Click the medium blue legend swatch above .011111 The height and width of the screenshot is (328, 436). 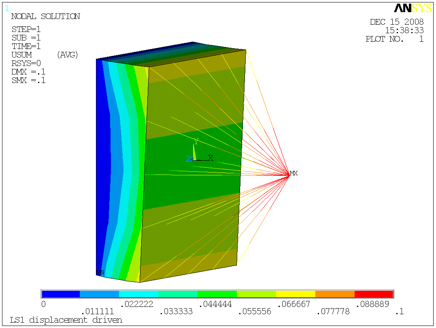99,294
